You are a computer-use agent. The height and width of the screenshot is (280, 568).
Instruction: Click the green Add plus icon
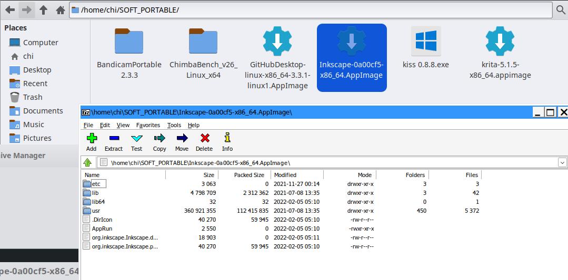pos(92,138)
